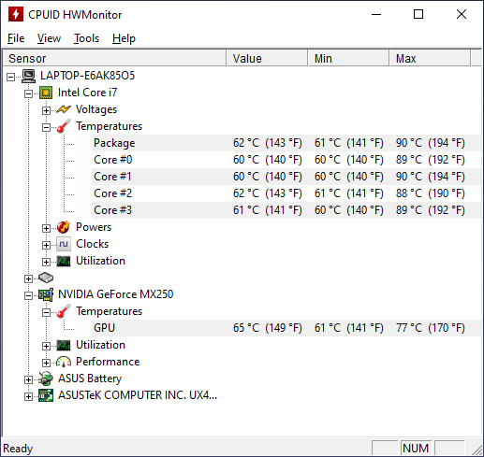The height and width of the screenshot is (457, 484).
Task: Click the Sensor column header
Action: [x=114, y=59]
